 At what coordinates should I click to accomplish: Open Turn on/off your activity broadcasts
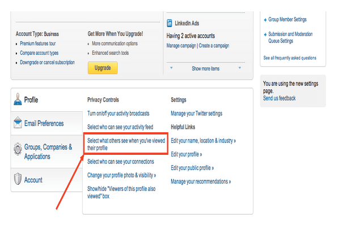[118, 114]
